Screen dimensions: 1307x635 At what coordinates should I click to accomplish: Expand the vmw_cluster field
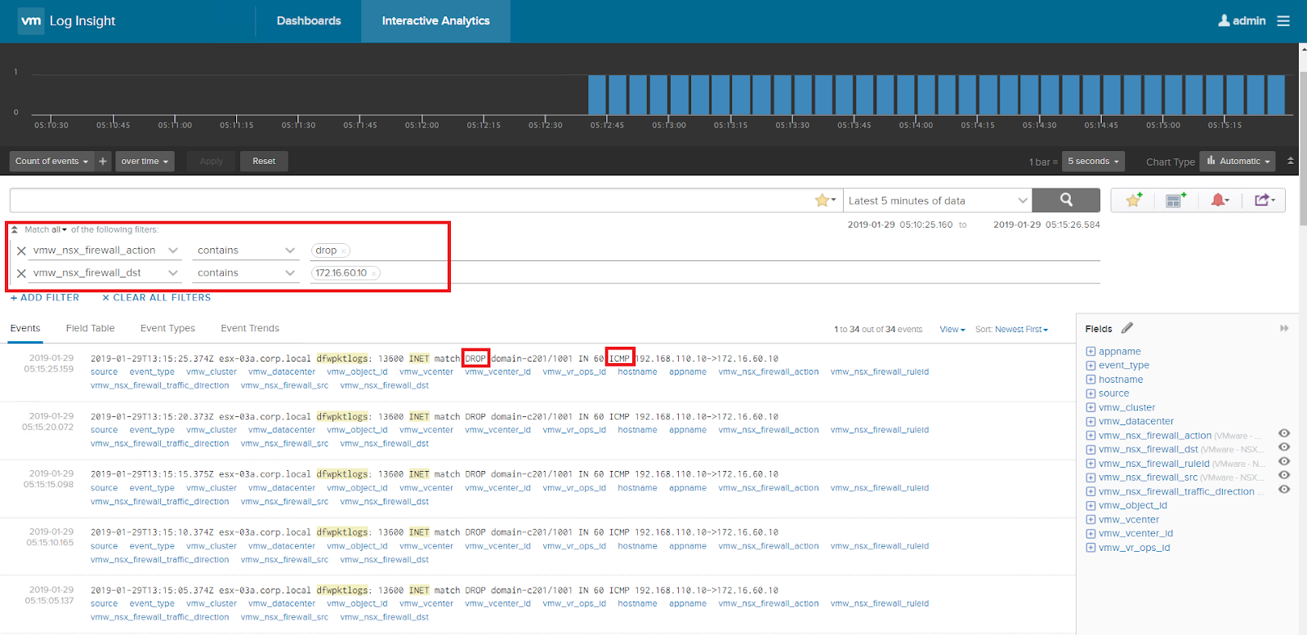tap(1091, 408)
